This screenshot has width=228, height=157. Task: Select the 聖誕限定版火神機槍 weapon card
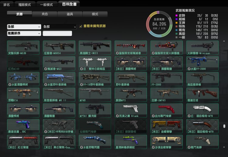pyautogui.click(x=167, y=48)
